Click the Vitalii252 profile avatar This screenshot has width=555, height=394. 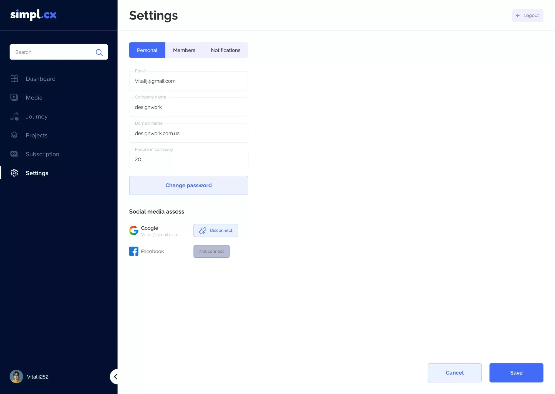click(16, 376)
